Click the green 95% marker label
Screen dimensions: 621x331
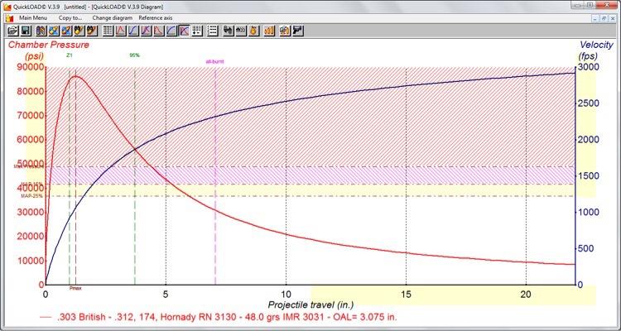pyautogui.click(x=135, y=55)
